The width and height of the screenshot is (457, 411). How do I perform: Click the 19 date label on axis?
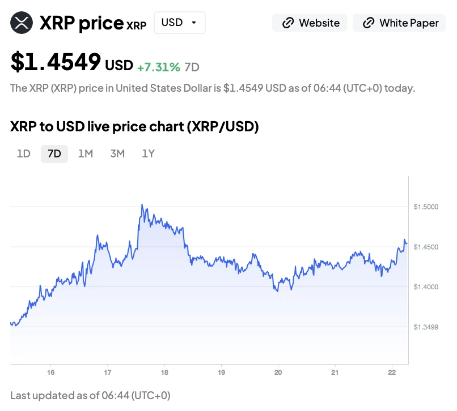(221, 373)
